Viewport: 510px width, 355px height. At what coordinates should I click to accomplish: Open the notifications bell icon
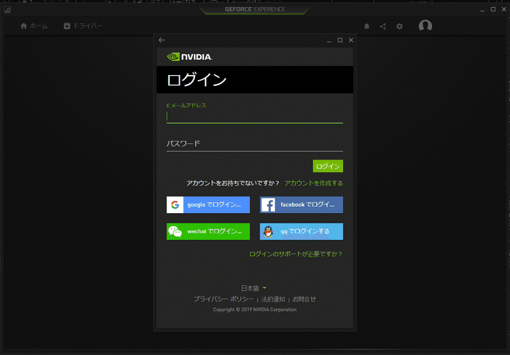pyautogui.click(x=367, y=26)
